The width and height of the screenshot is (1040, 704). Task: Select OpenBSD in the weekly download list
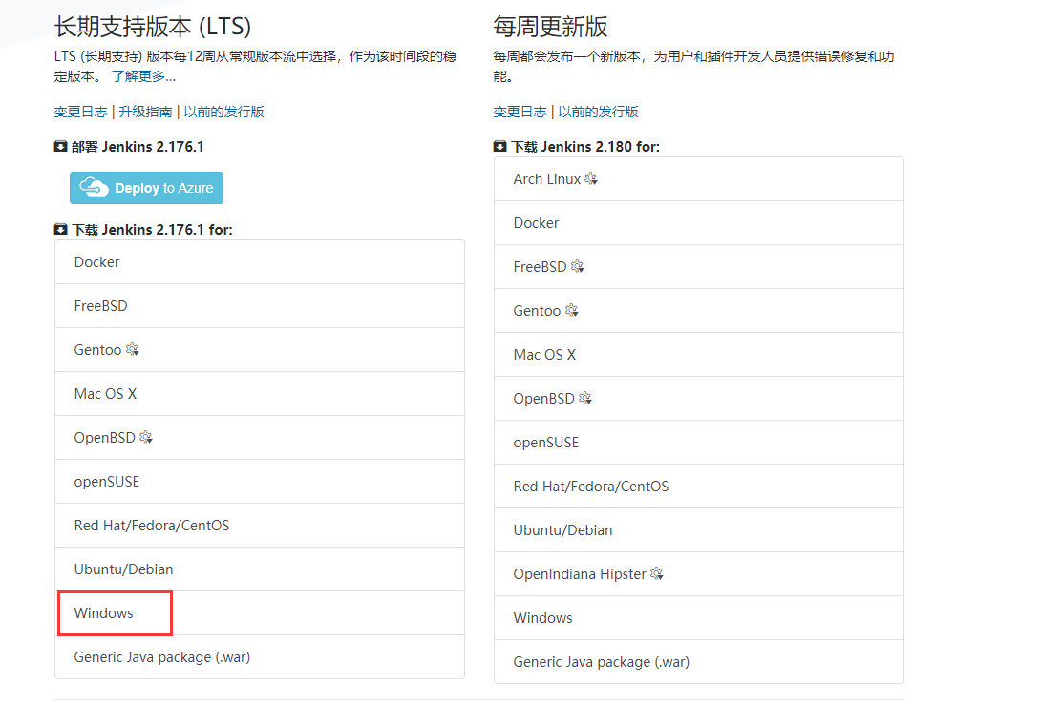699,399
